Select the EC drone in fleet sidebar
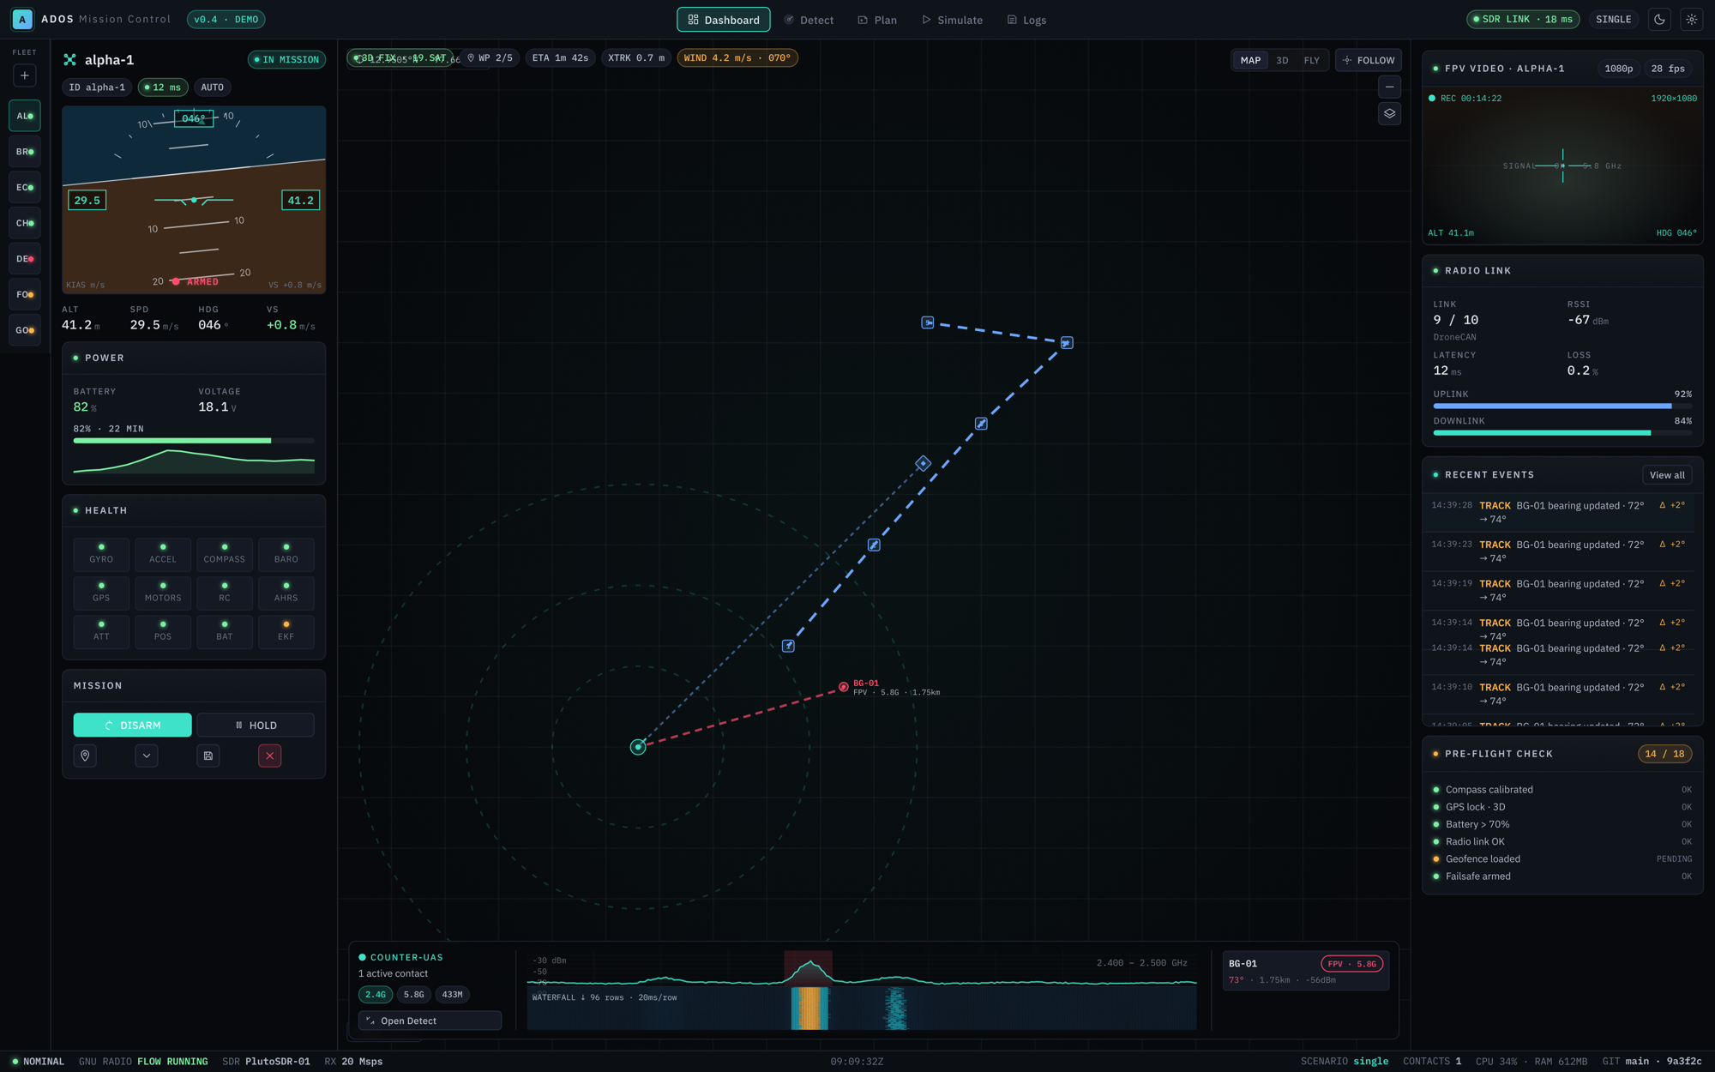 24,187
